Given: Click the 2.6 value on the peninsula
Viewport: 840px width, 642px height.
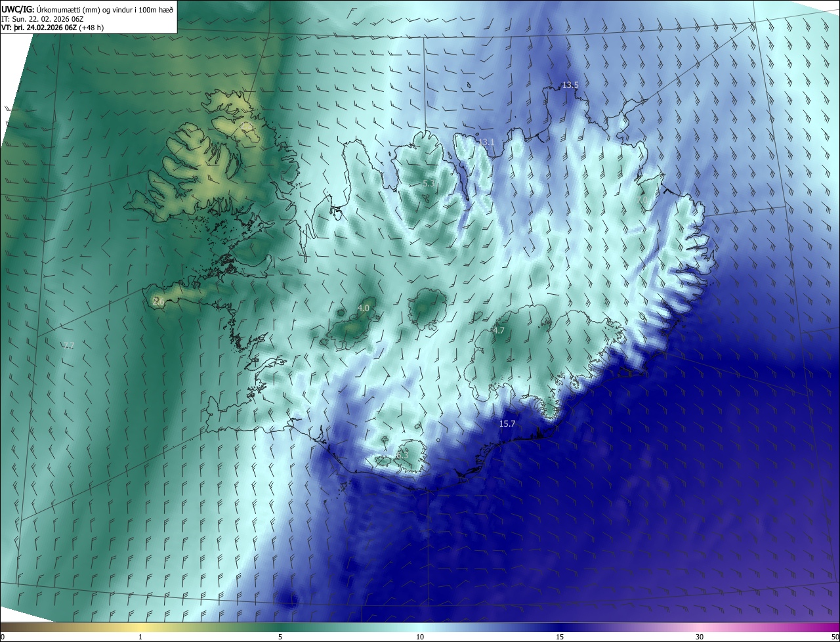Looking at the screenshot, I should 158,301.
